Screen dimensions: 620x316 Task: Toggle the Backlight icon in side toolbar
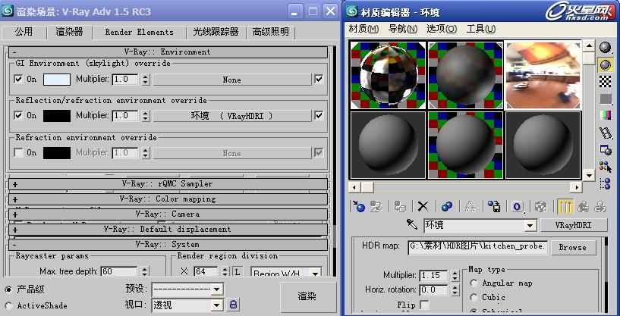(606, 64)
